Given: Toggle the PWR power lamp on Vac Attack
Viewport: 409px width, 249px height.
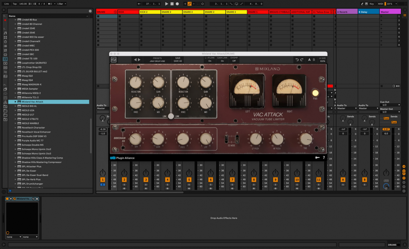Looking at the screenshot, I should click(x=316, y=93).
